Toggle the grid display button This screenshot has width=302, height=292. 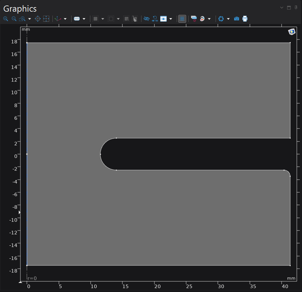[182, 19]
